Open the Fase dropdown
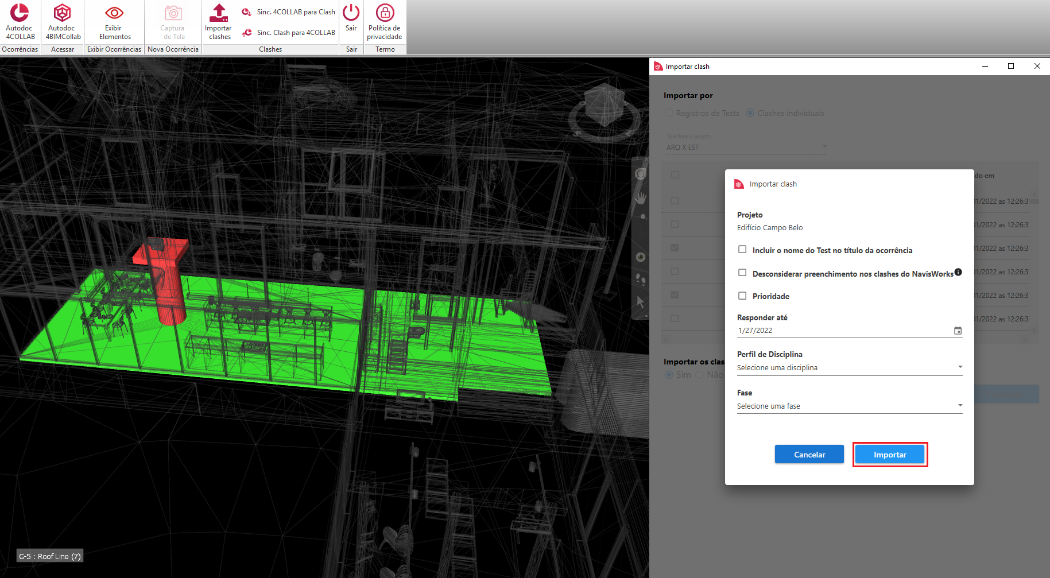 pos(850,406)
